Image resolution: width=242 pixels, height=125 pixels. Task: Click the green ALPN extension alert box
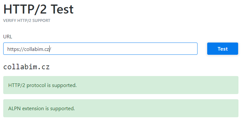pyautogui.click(x=121, y=108)
